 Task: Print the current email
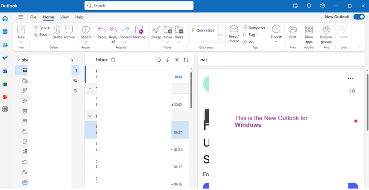point(293,33)
